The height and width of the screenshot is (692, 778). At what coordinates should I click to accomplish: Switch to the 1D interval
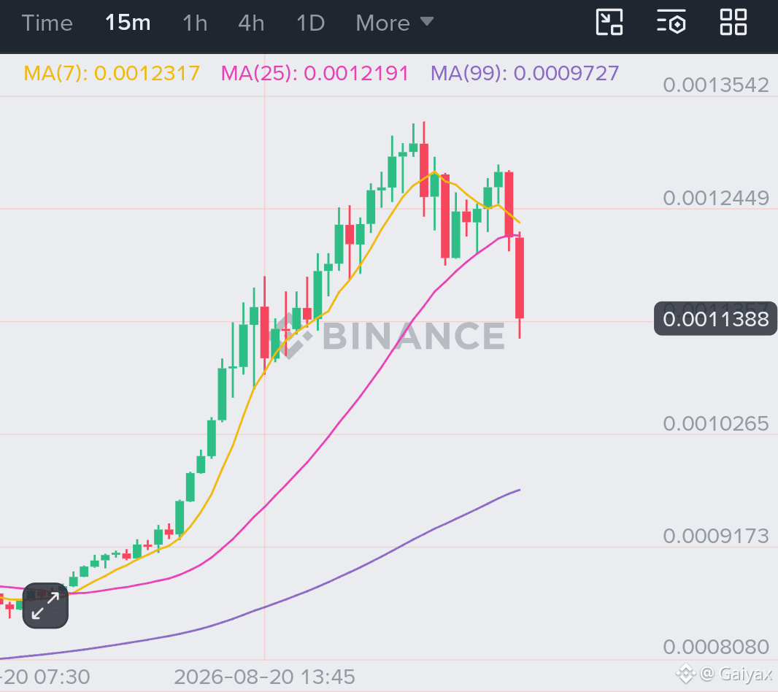click(311, 23)
